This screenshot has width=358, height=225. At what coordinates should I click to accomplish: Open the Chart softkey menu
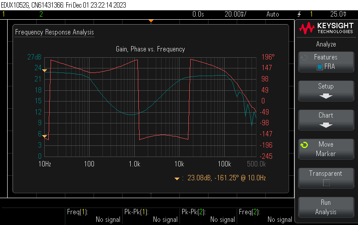[326, 120]
